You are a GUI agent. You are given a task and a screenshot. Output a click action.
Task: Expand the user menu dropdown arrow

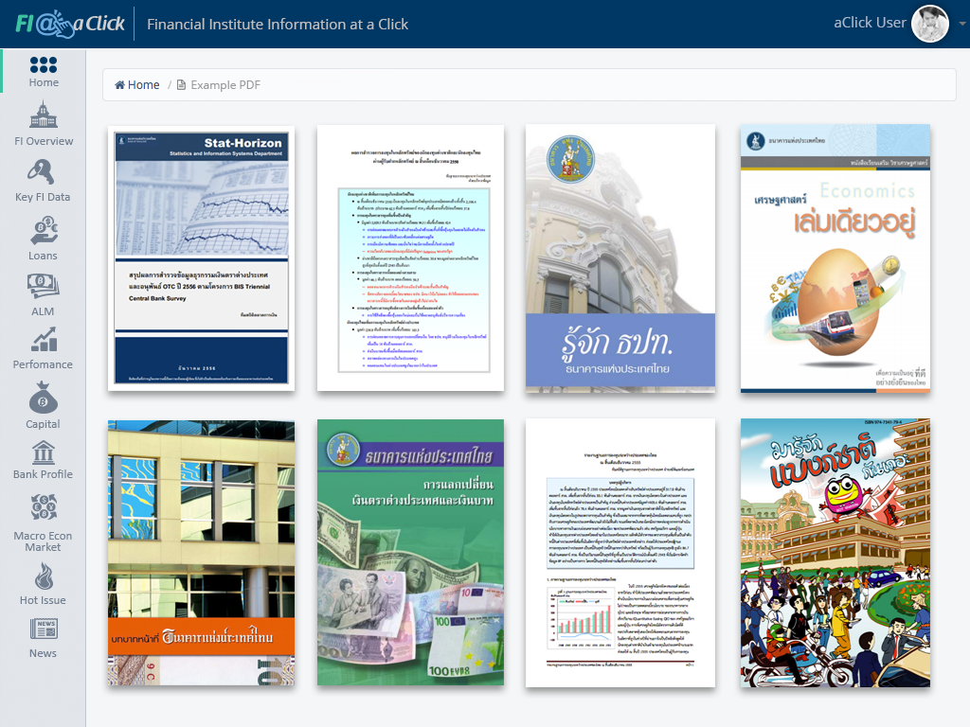point(962,24)
